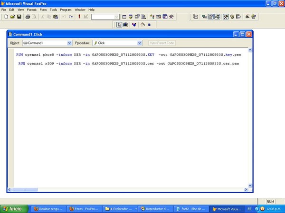Toggle the Button Lock padlock icon

coord(149,25)
